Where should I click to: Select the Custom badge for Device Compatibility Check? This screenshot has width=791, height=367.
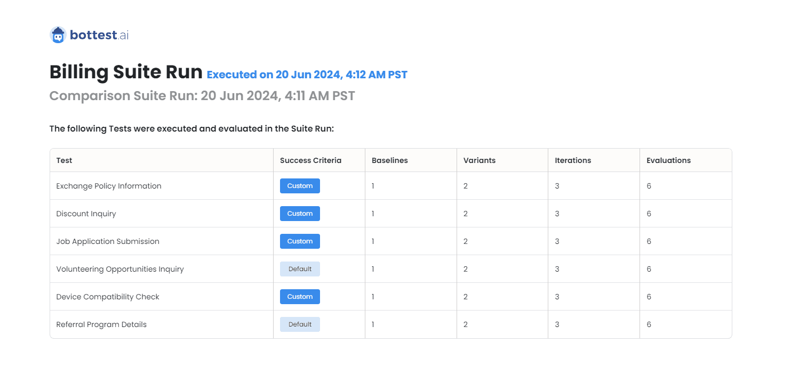[x=300, y=297]
